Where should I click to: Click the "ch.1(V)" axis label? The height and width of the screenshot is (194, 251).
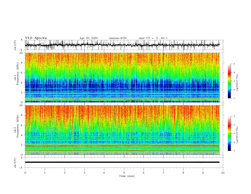click(x=16, y=45)
